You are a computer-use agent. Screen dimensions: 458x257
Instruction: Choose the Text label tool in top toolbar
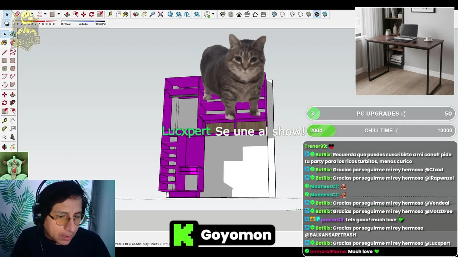pos(118,14)
